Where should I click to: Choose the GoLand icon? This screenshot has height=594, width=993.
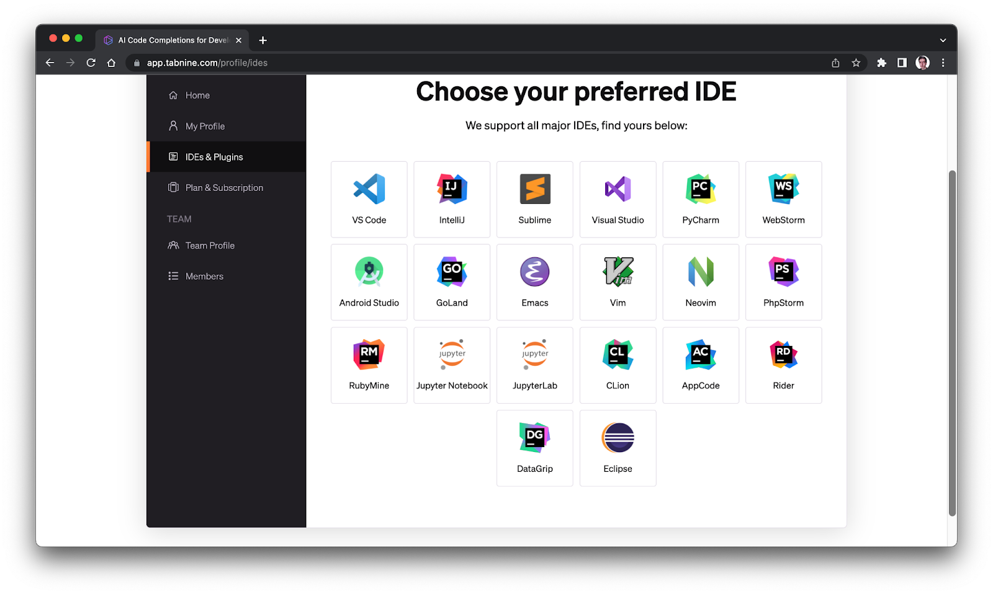click(x=452, y=272)
